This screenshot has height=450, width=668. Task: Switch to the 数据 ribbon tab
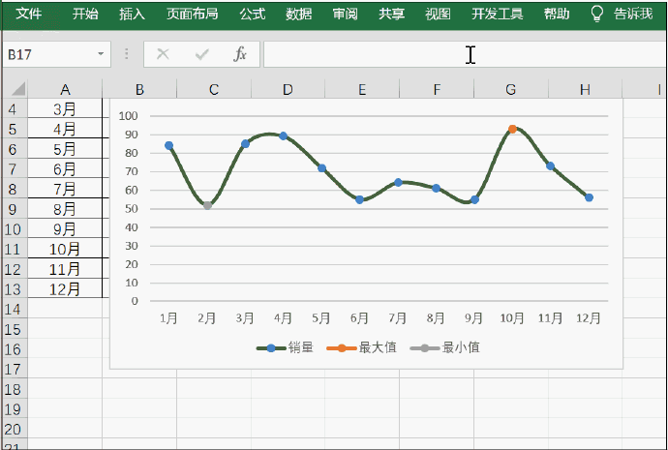pyautogui.click(x=298, y=15)
